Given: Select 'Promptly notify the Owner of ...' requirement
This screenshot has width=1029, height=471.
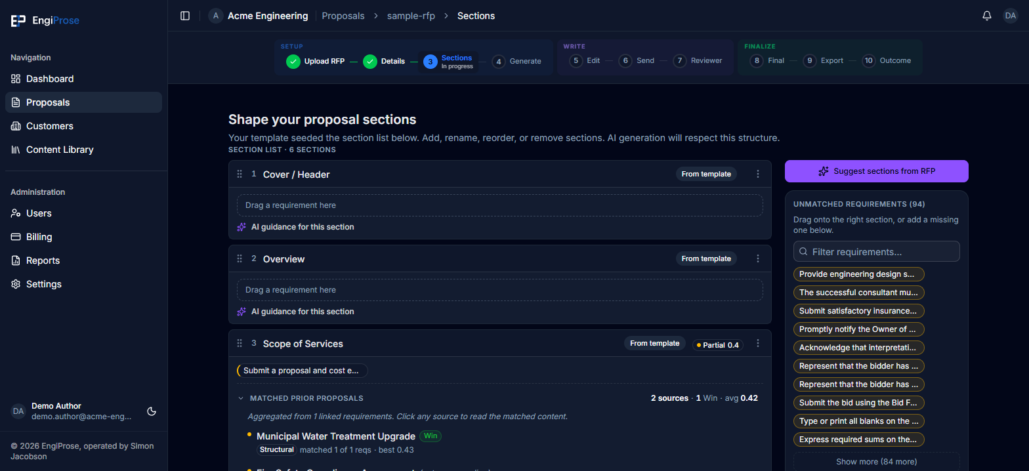Looking at the screenshot, I should click(x=859, y=329).
